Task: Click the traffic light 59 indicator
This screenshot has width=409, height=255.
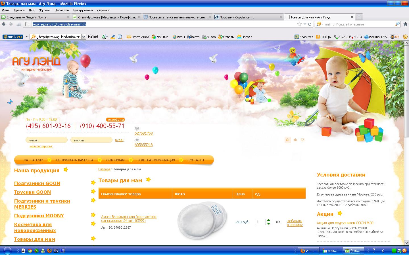Action: click(395, 37)
